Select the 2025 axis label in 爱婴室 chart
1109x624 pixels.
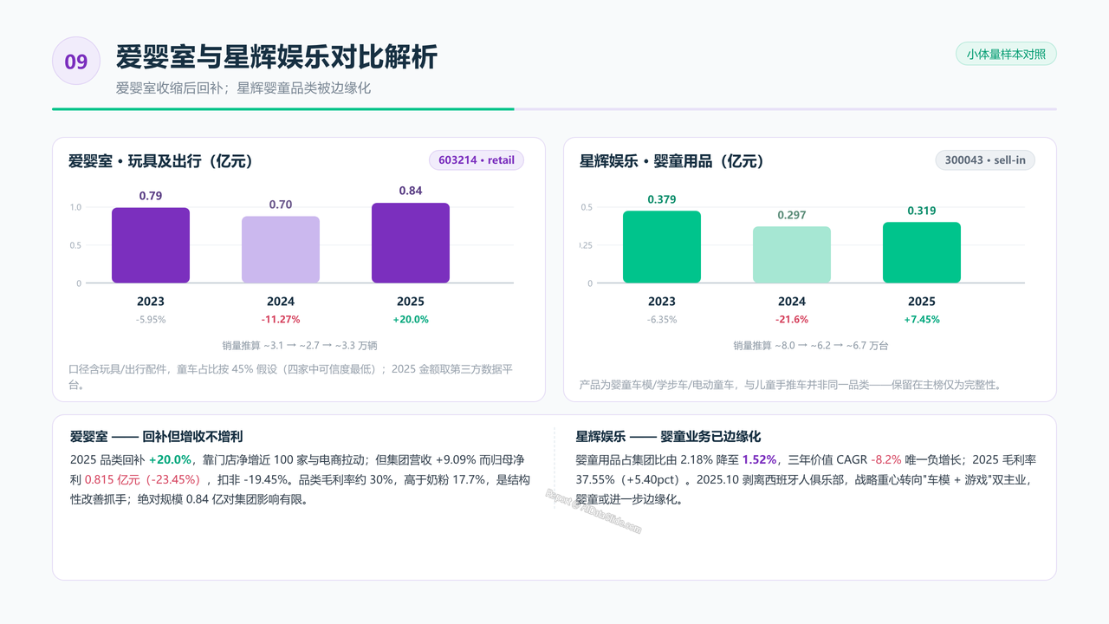[x=411, y=302]
